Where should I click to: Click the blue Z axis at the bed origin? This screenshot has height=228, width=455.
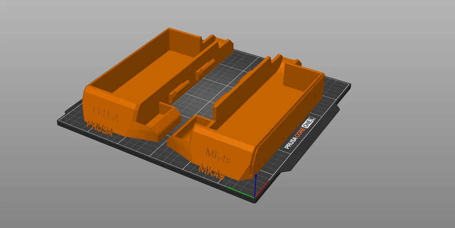(x=255, y=185)
